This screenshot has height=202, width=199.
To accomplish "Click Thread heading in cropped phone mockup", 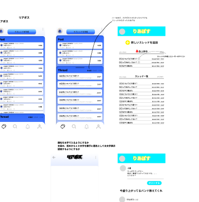I will pos(4,117).
